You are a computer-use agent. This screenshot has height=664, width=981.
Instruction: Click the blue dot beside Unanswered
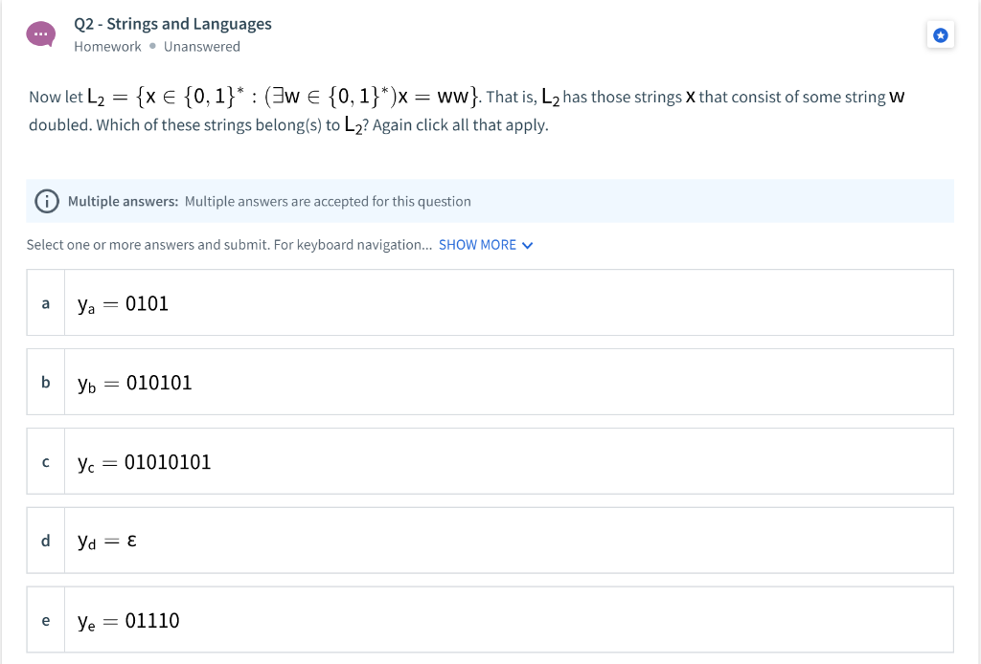(155, 46)
